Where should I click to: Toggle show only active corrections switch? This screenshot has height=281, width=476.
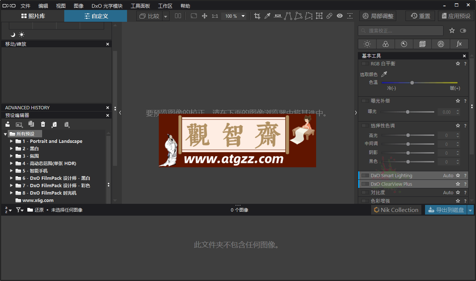[463, 31]
